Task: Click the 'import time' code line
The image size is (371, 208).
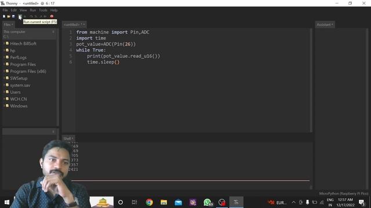Action: (x=91, y=38)
